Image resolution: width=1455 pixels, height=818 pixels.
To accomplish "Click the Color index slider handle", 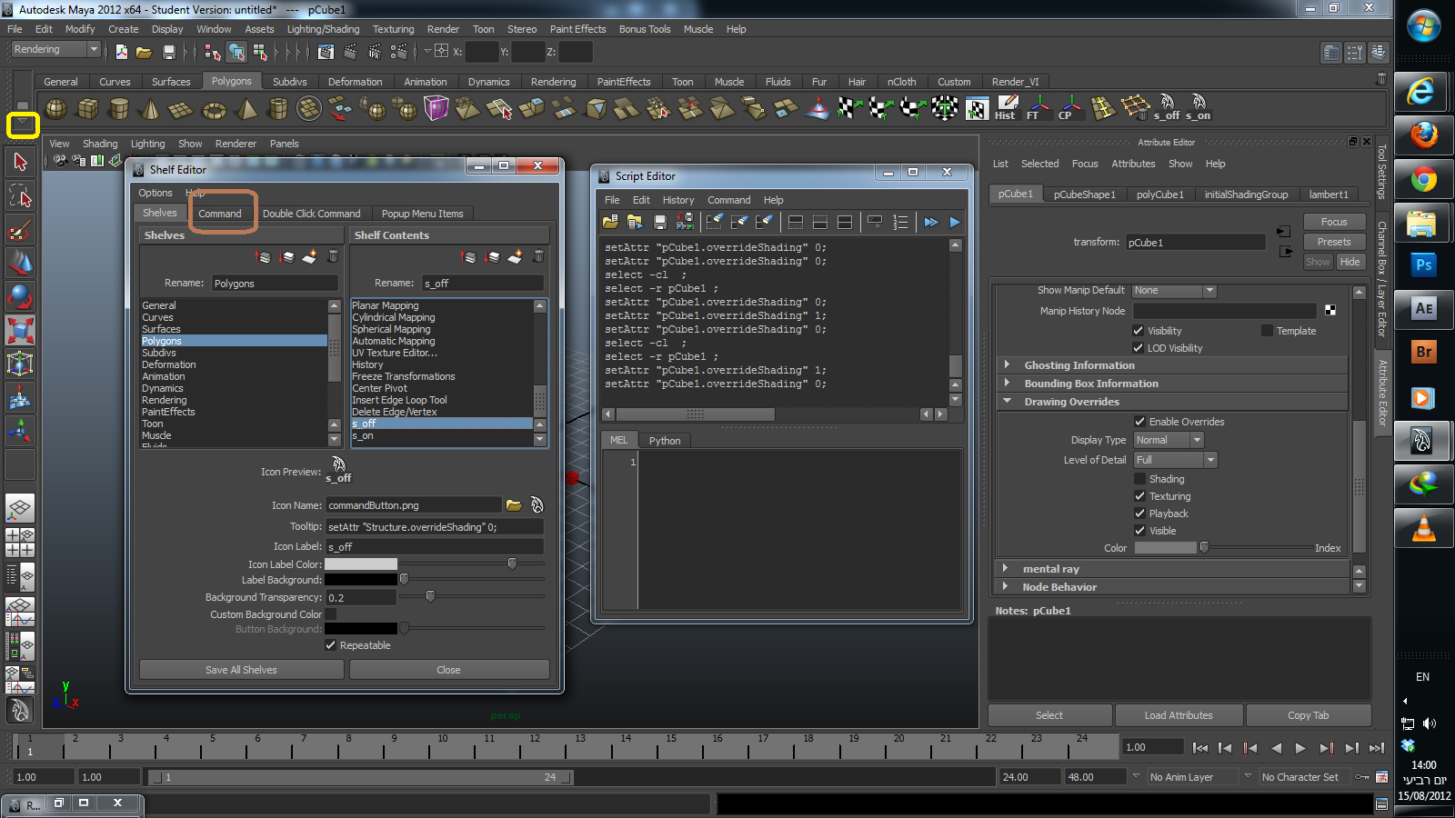I will (1204, 548).
